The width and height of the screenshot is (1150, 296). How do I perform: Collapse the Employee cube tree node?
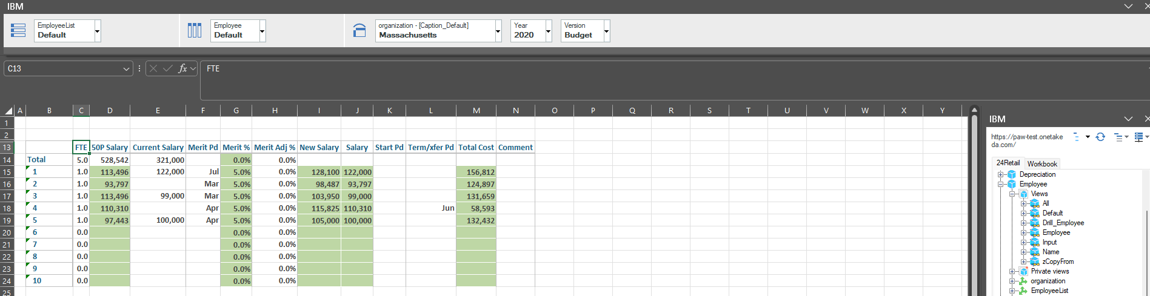pos(1001,184)
